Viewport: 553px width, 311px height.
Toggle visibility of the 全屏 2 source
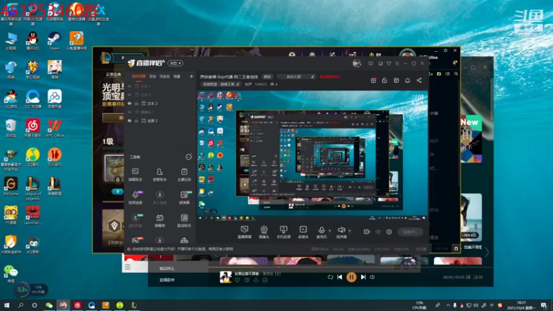pos(129,120)
